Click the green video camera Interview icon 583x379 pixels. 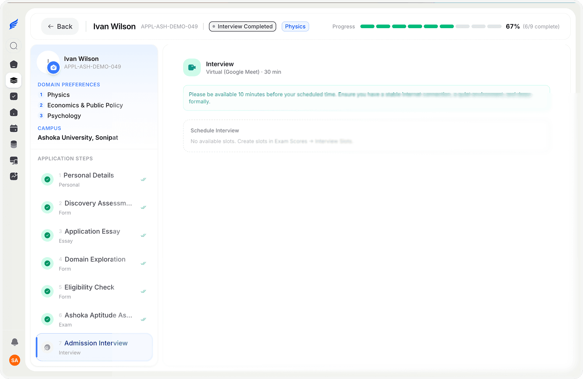(x=192, y=67)
